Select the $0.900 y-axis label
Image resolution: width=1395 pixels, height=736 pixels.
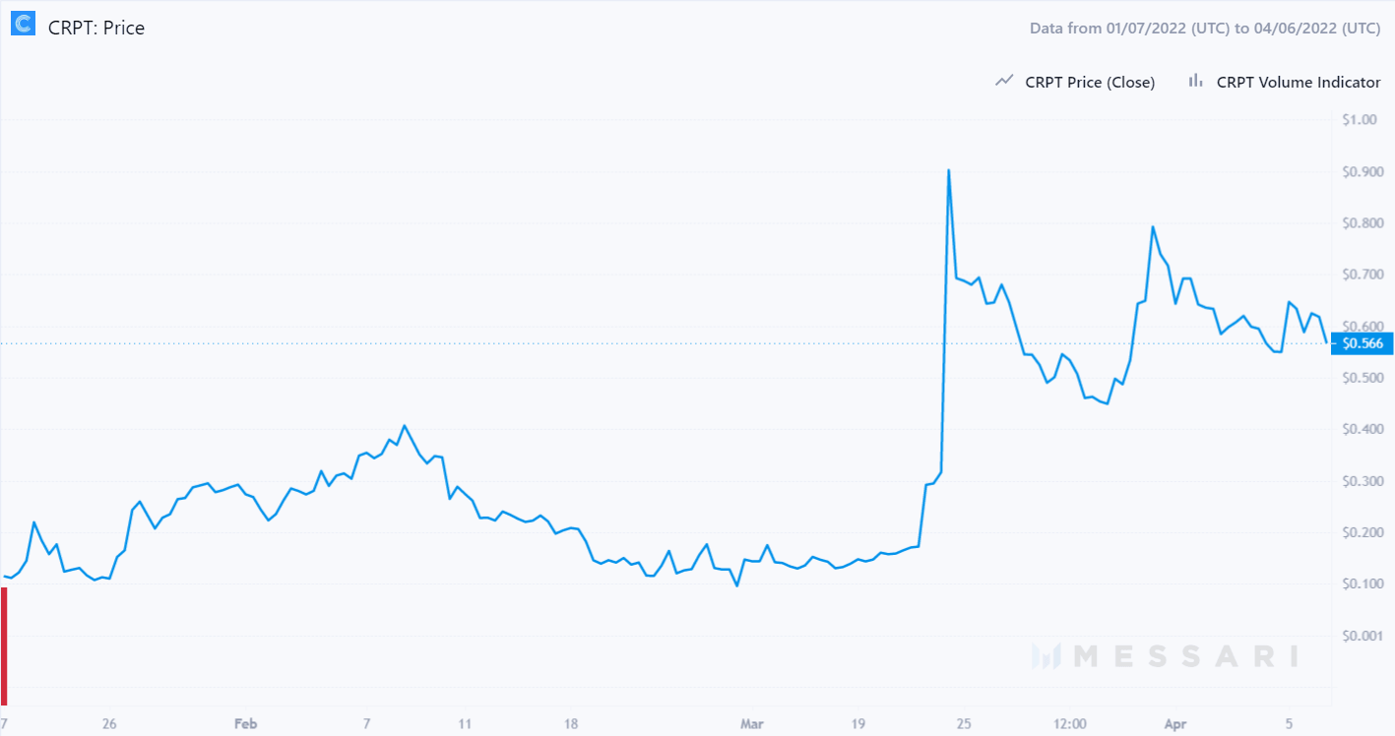1363,172
